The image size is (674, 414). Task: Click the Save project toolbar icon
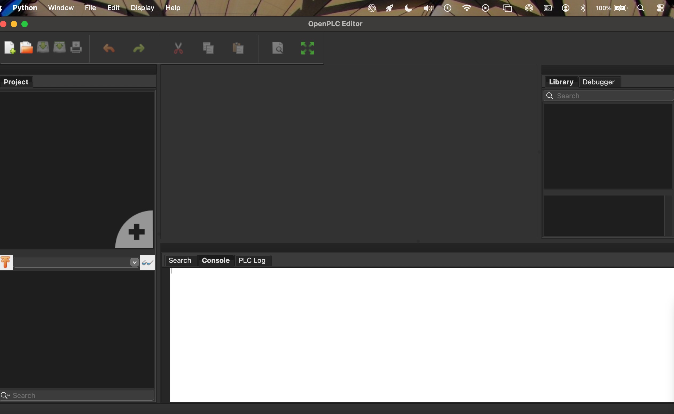(43, 48)
